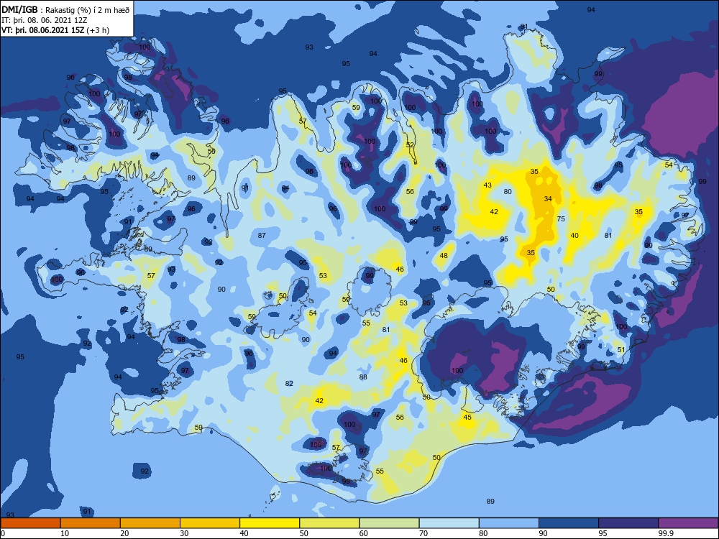Click the bright yellow 40–50 legend swatch
Viewport: 719px width, 539px height.
[270, 523]
